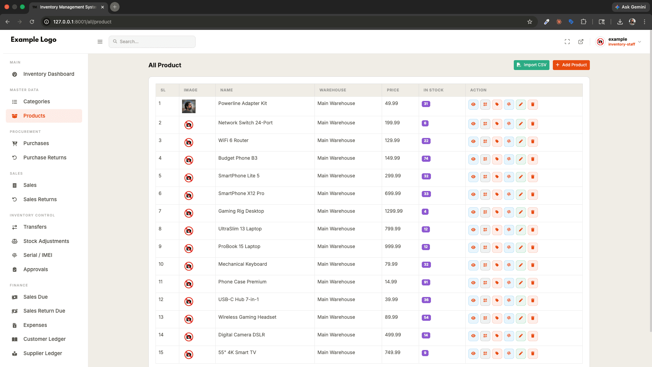
Task: Open Sales Returns in sidebar
Action: 44,199
